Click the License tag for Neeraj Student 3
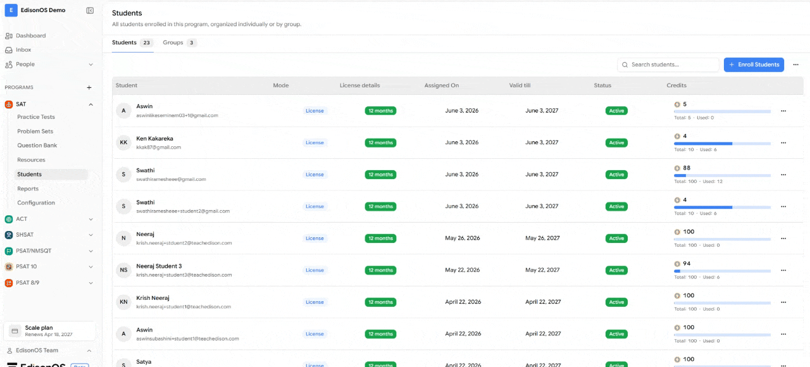 click(x=315, y=270)
